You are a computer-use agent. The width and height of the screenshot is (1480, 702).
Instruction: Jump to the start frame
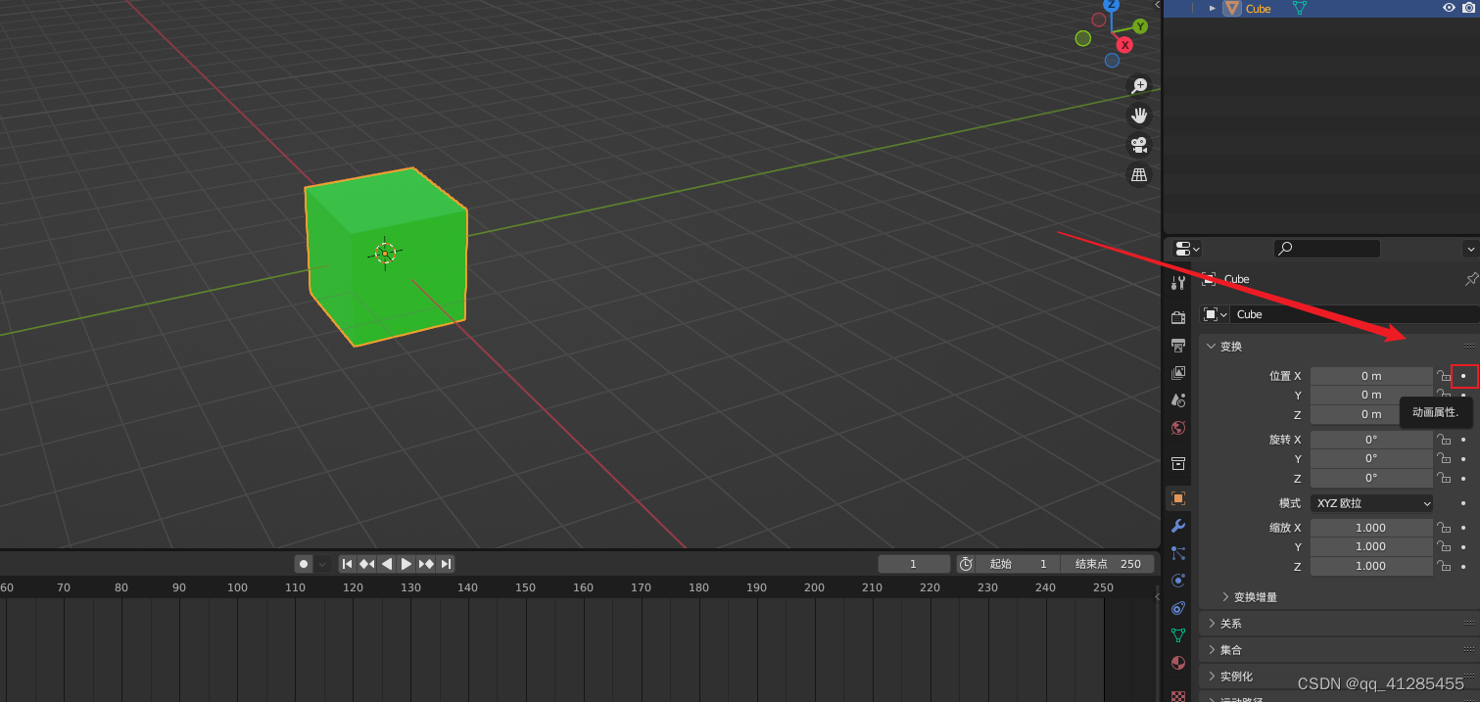[347, 564]
